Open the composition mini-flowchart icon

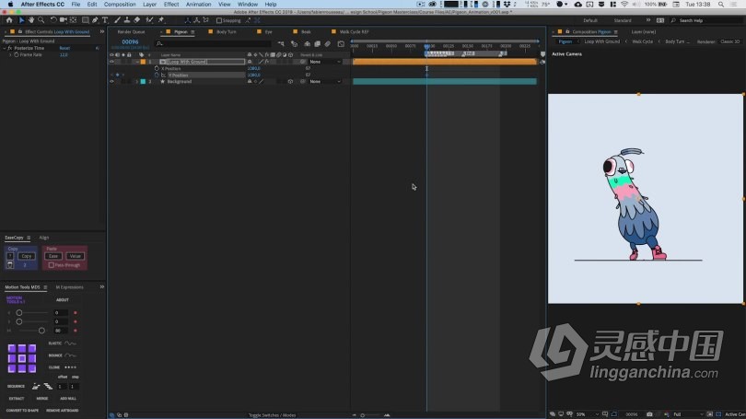click(x=281, y=44)
